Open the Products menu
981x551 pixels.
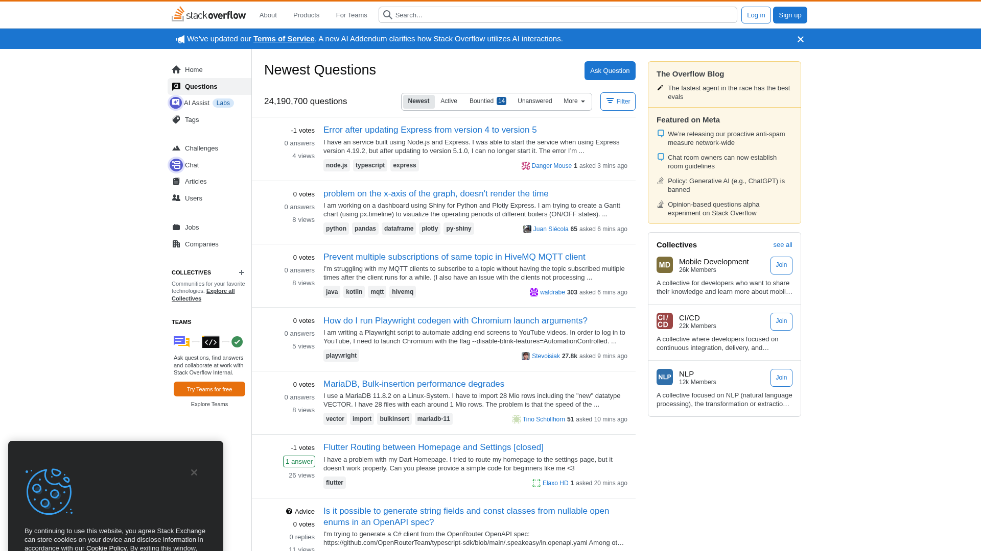pyautogui.click(x=306, y=15)
